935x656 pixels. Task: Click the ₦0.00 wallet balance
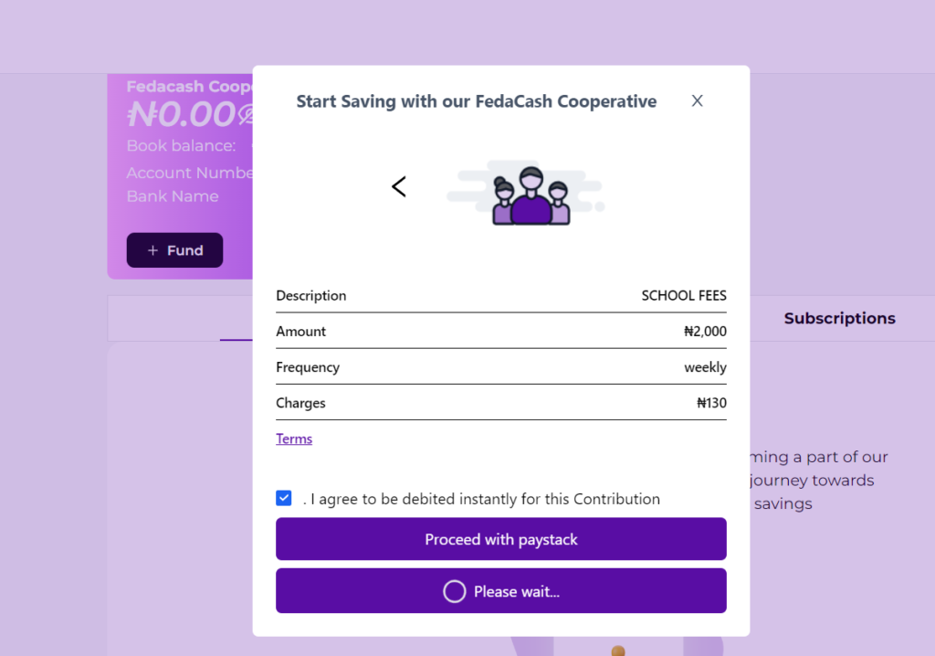pos(181,114)
